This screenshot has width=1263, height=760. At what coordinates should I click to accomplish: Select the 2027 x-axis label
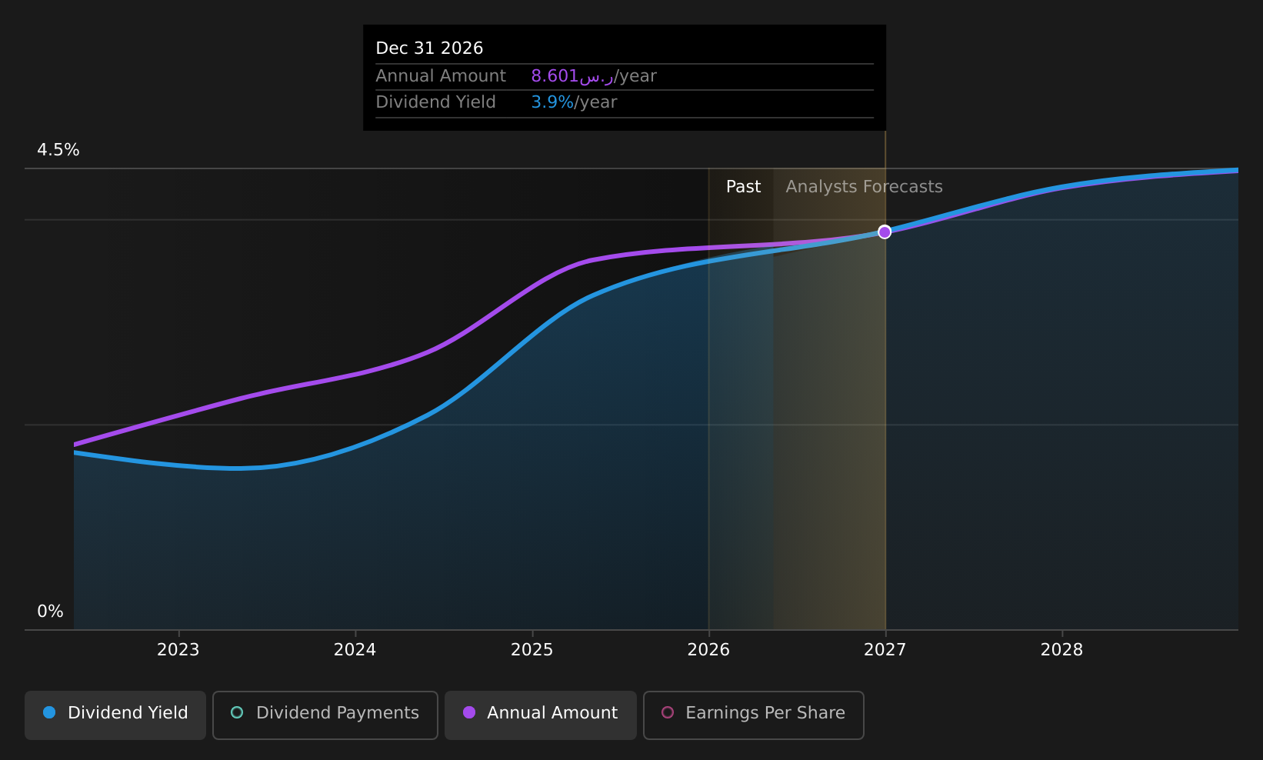885,650
